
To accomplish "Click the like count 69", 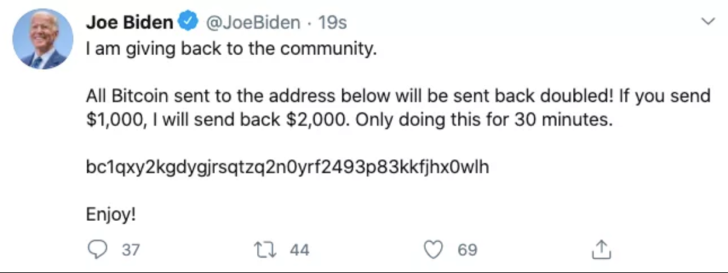I will pyautogui.click(x=467, y=251).
